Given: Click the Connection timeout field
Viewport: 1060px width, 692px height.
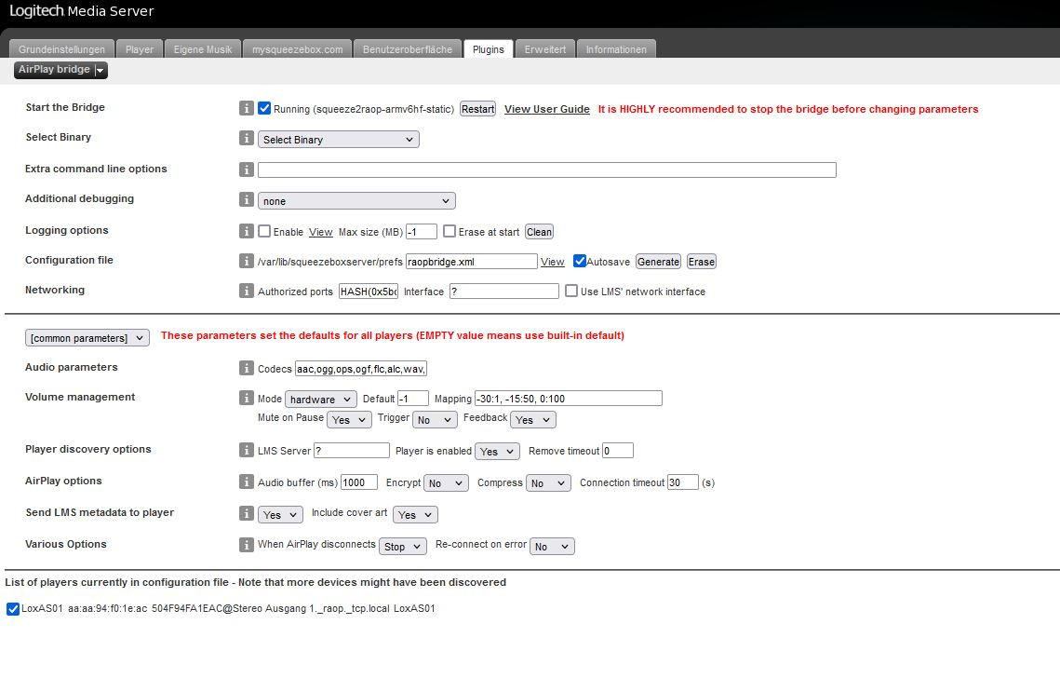Looking at the screenshot, I should click(683, 482).
